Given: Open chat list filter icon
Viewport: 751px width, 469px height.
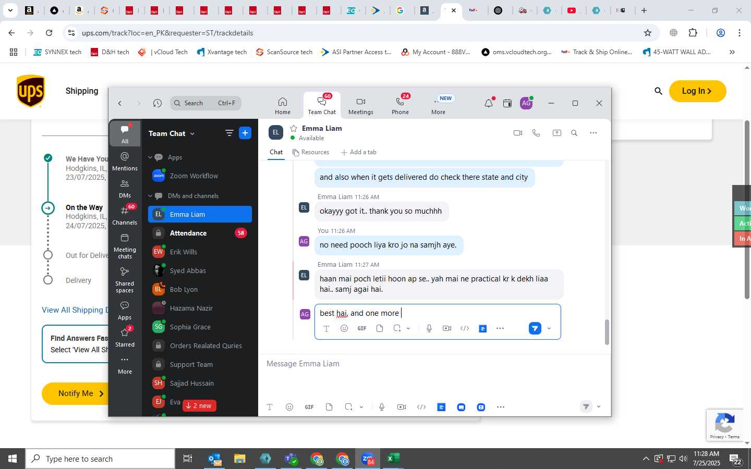Looking at the screenshot, I should click(229, 133).
